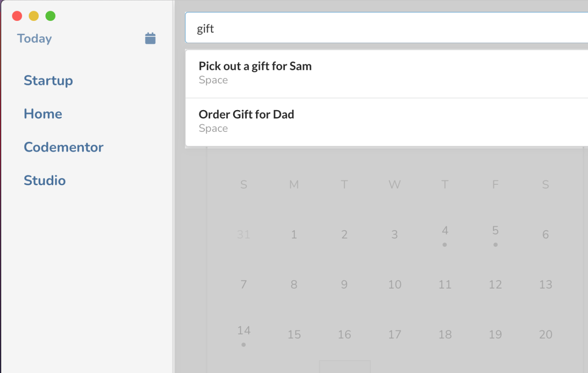Minimize the window with the yellow button
The height and width of the screenshot is (373, 588).
(x=34, y=16)
